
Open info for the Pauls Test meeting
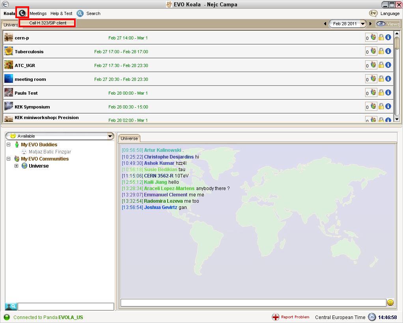pyautogui.click(x=388, y=93)
